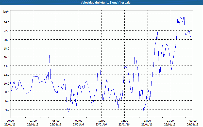Click the 16,0 y-axis value
Image resolution: width=203 pixels, height=127 pixels.
[7, 57]
